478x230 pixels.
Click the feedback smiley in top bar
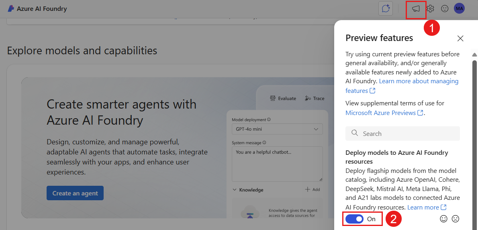445,8
